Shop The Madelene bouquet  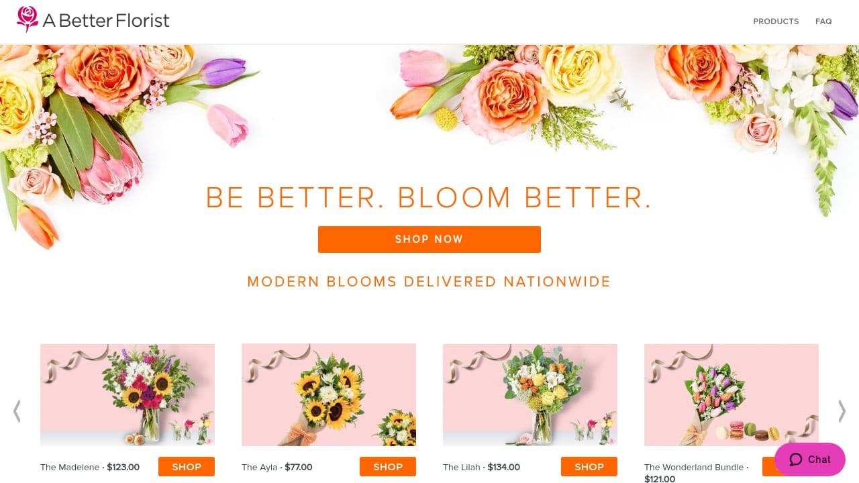[186, 466]
